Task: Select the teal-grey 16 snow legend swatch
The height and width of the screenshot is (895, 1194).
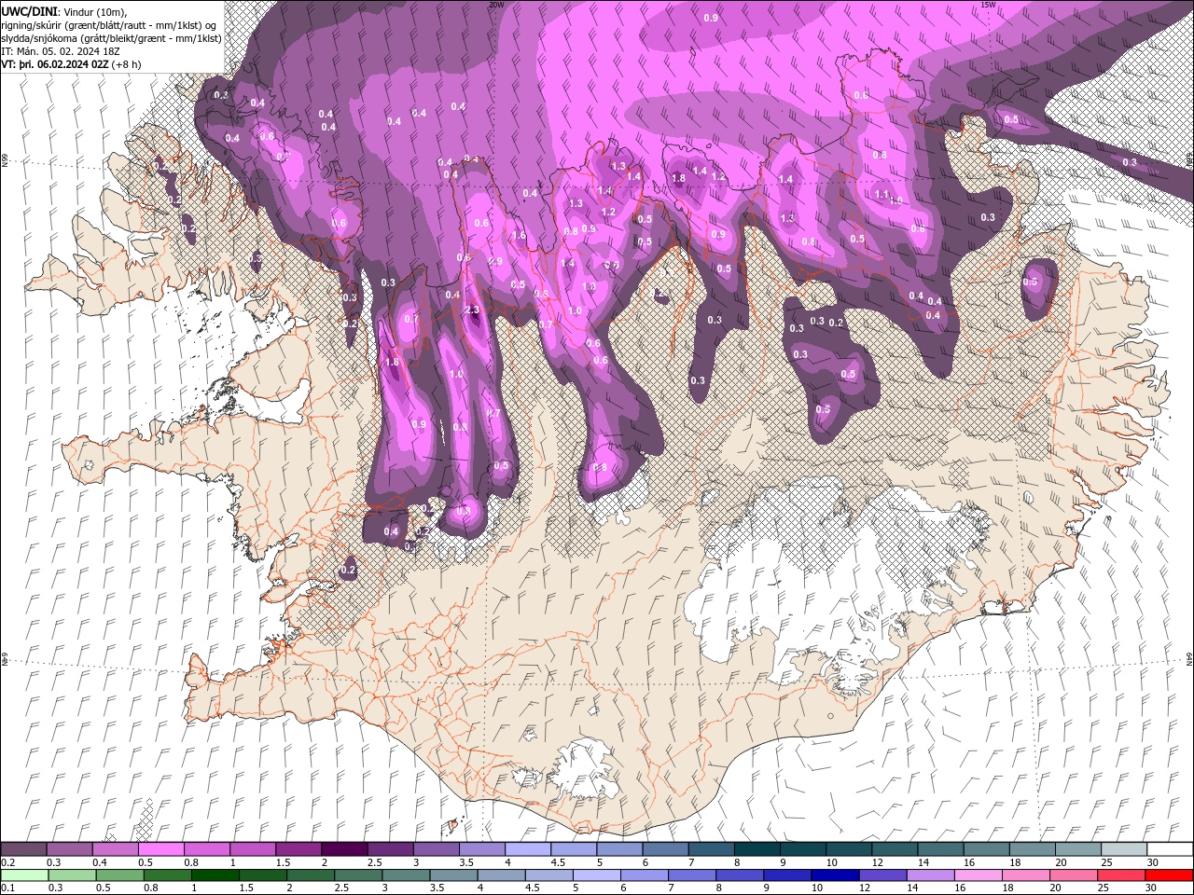Action: point(985,849)
